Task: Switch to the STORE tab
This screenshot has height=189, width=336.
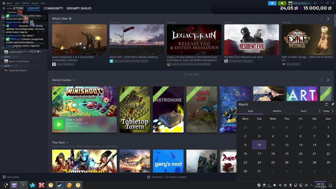Action: pyautogui.click(x=18, y=8)
